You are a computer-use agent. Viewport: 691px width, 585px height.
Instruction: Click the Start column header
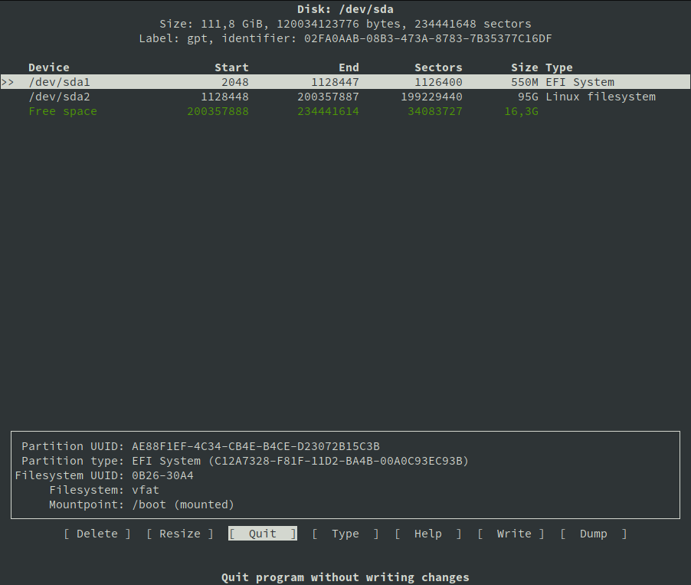coord(231,67)
